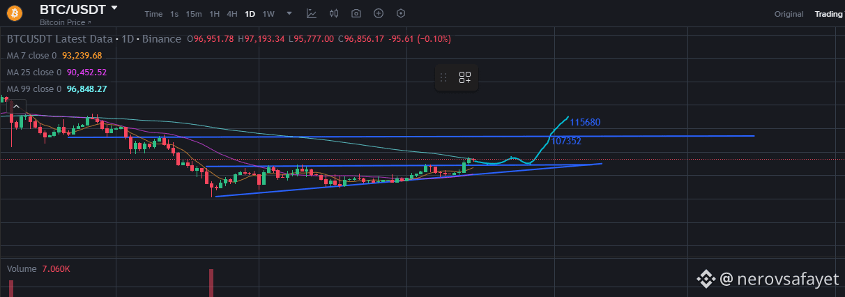Switch chart to 4H interval
The height and width of the screenshot is (297, 845).
[232, 14]
